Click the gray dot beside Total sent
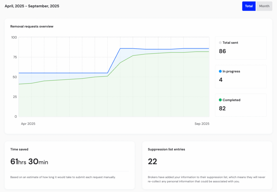The height and width of the screenshot is (192, 277). tap(220, 43)
